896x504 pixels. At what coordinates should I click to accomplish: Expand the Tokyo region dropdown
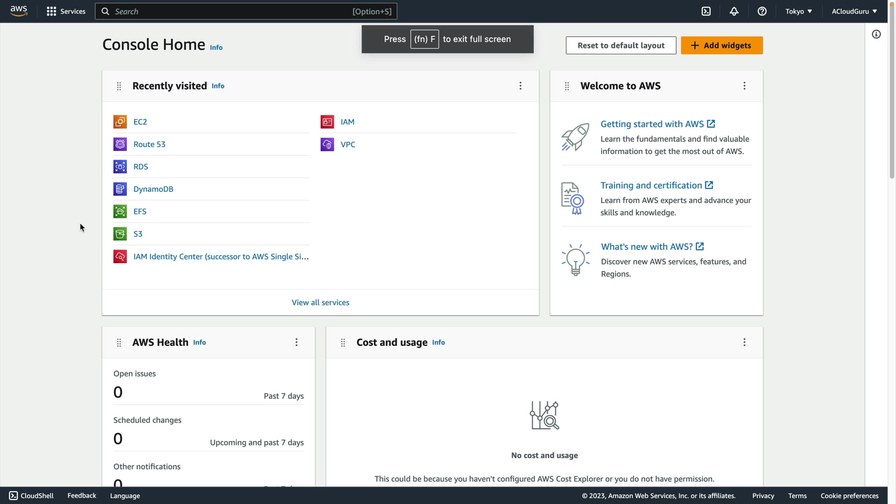798,11
